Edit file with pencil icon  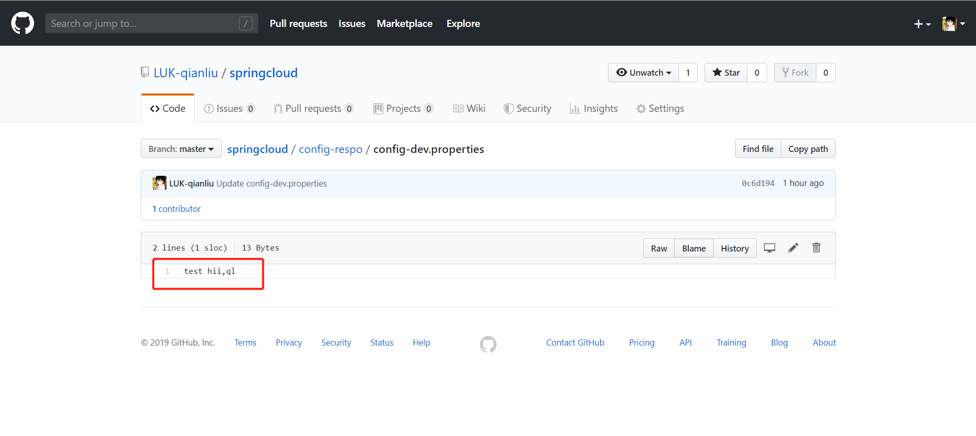click(x=794, y=247)
